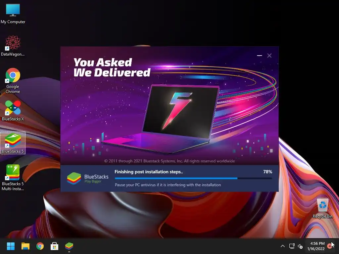Open volume control tray icon
The height and width of the screenshot is (254, 339).
tap(300, 246)
